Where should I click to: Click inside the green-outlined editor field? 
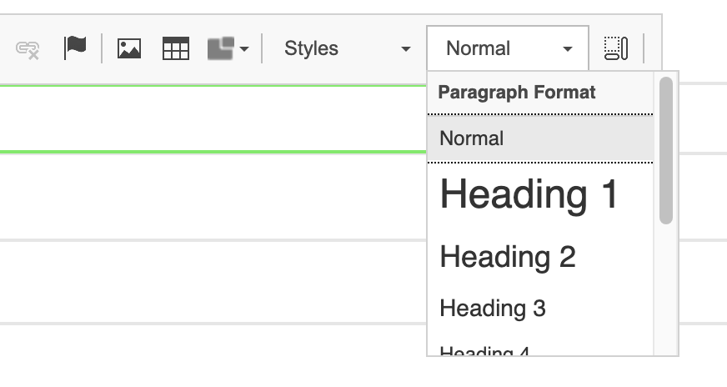point(208,119)
